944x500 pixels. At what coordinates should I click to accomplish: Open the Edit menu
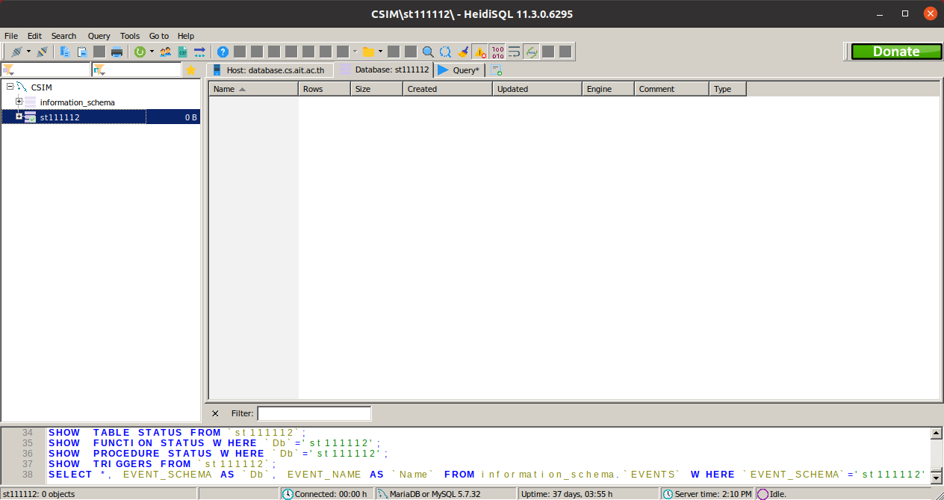35,36
